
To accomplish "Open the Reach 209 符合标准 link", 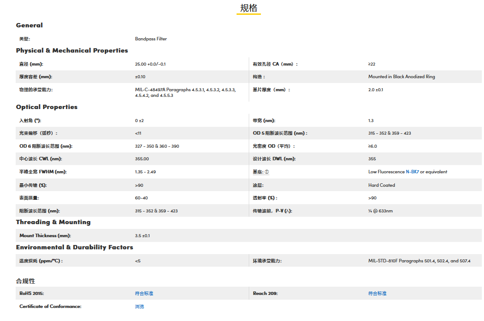I will click(x=377, y=294).
